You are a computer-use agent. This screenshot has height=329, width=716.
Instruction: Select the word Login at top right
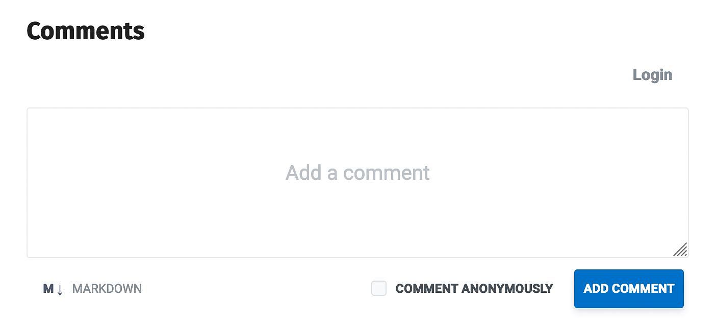(652, 75)
